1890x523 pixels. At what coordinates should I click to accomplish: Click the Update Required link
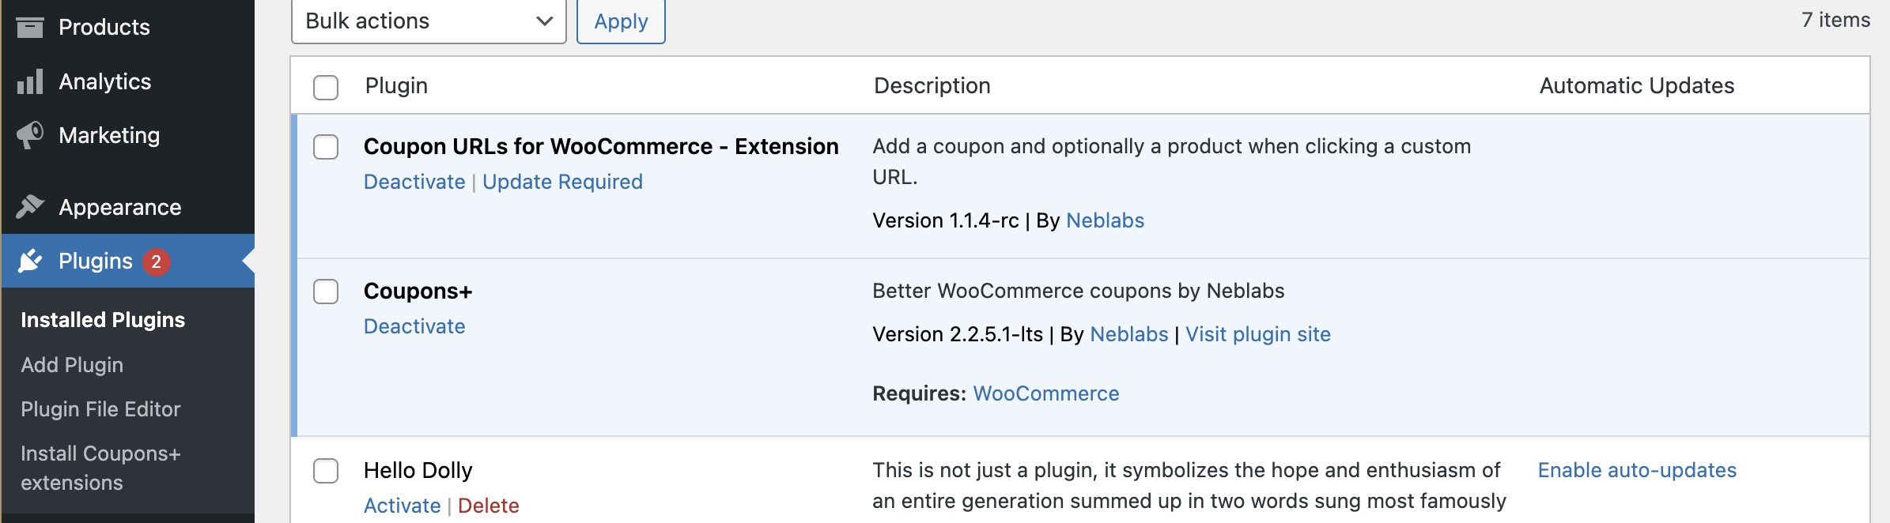click(x=562, y=182)
